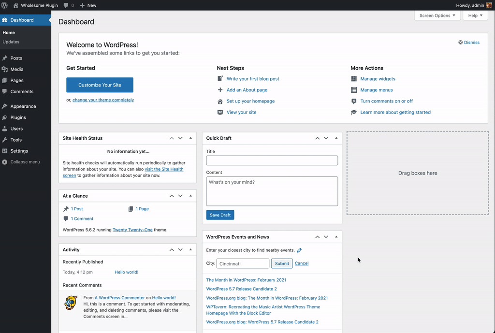
Task: Move Activity box down
Action: tap(180, 249)
